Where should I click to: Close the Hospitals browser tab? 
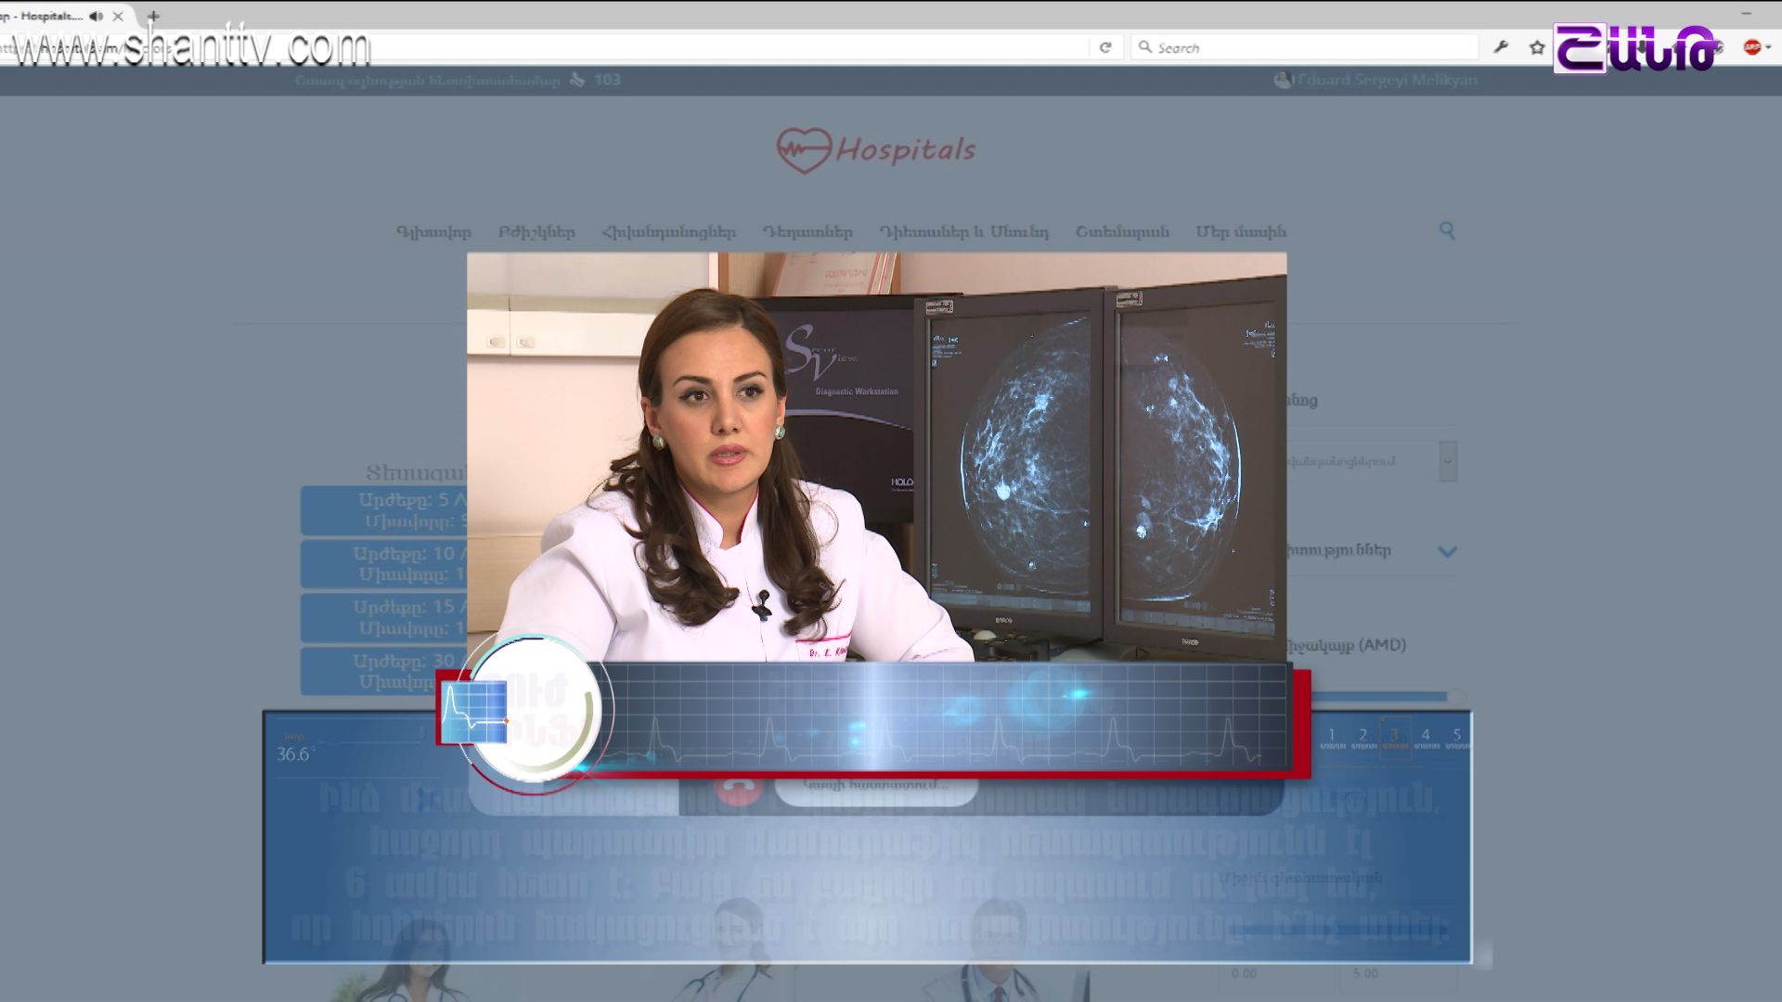click(x=118, y=16)
